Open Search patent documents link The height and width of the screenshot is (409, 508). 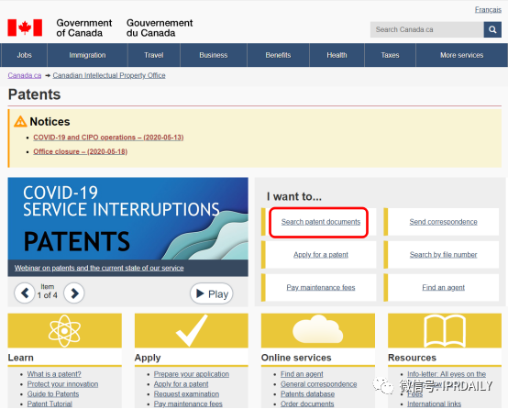point(321,222)
